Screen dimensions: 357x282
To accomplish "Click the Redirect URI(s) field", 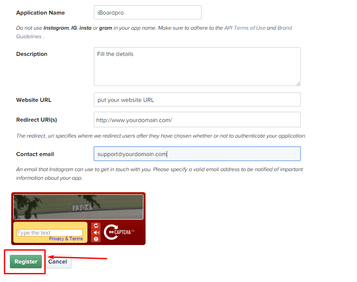I will 197,120.
